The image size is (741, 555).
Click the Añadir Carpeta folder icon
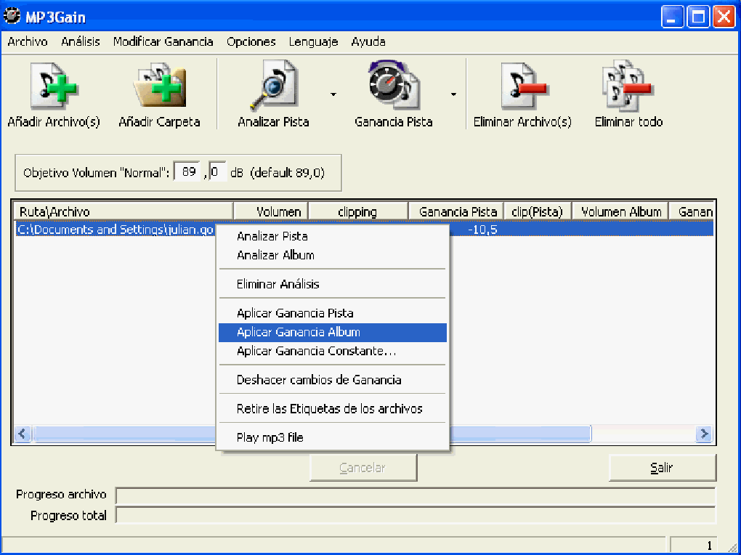(x=160, y=87)
